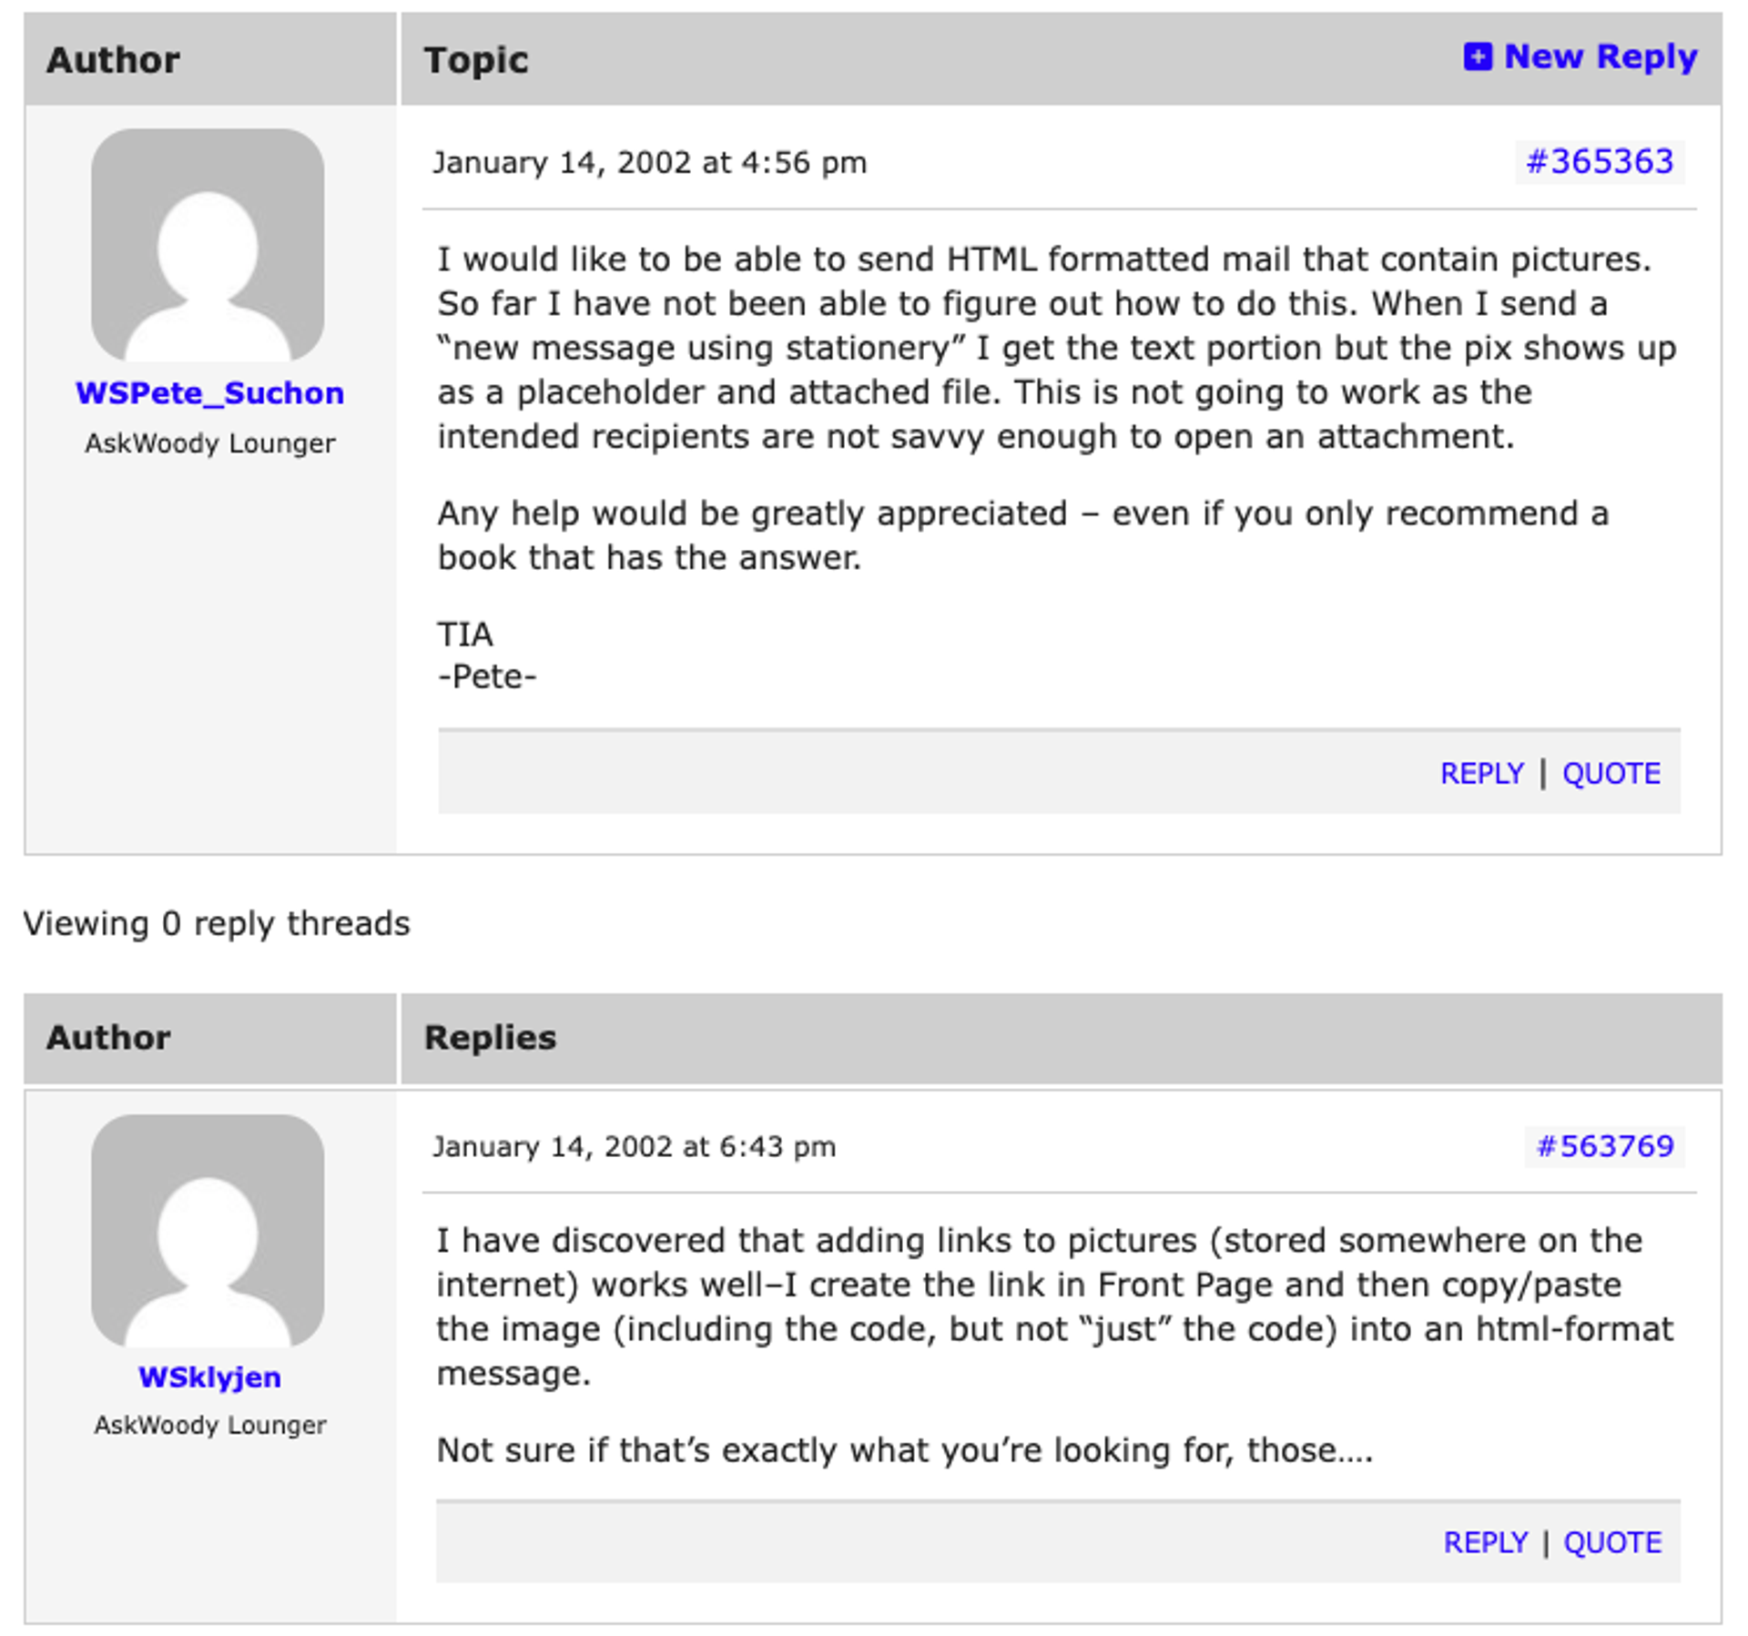Open the WSklyjen username link
Image resolution: width=1748 pixels, height=1636 pixels.
point(209,1377)
